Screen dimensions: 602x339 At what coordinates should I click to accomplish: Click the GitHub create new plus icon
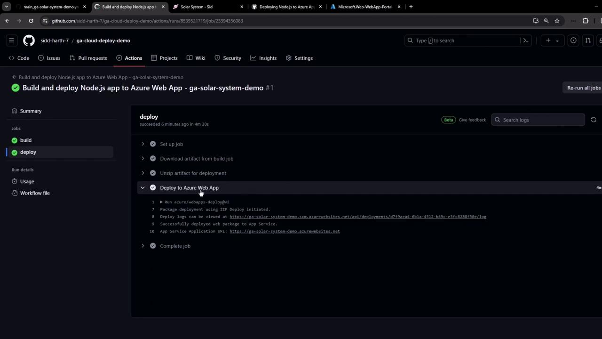tap(548, 40)
